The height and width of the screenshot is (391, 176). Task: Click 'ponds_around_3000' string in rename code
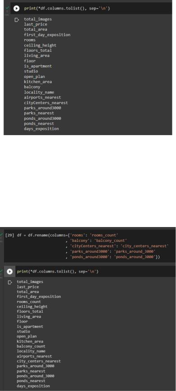coord(135,257)
